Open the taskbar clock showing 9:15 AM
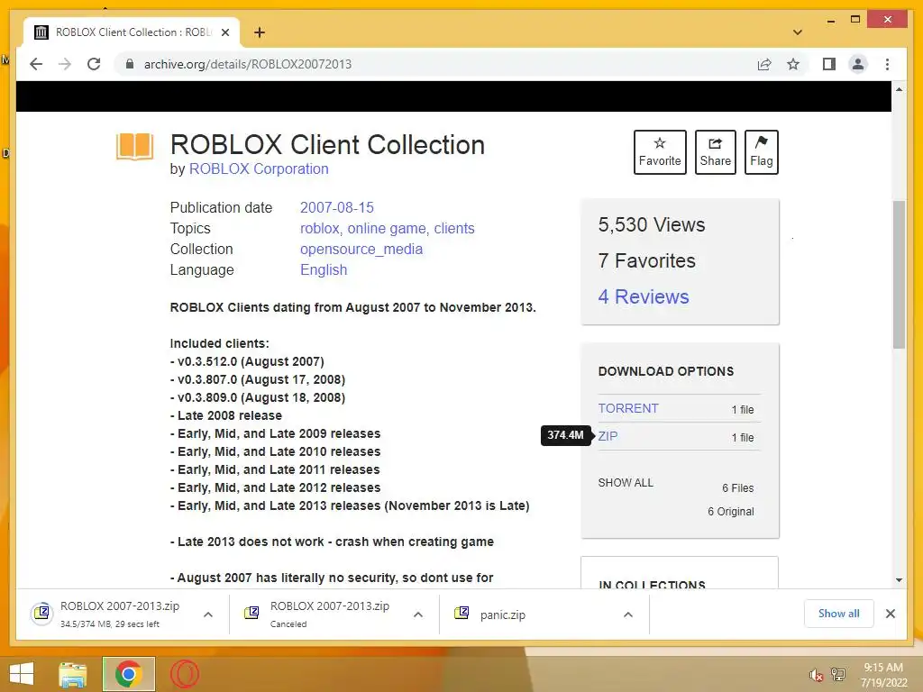Viewport: 923px width, 692px height. pos(883,675)
